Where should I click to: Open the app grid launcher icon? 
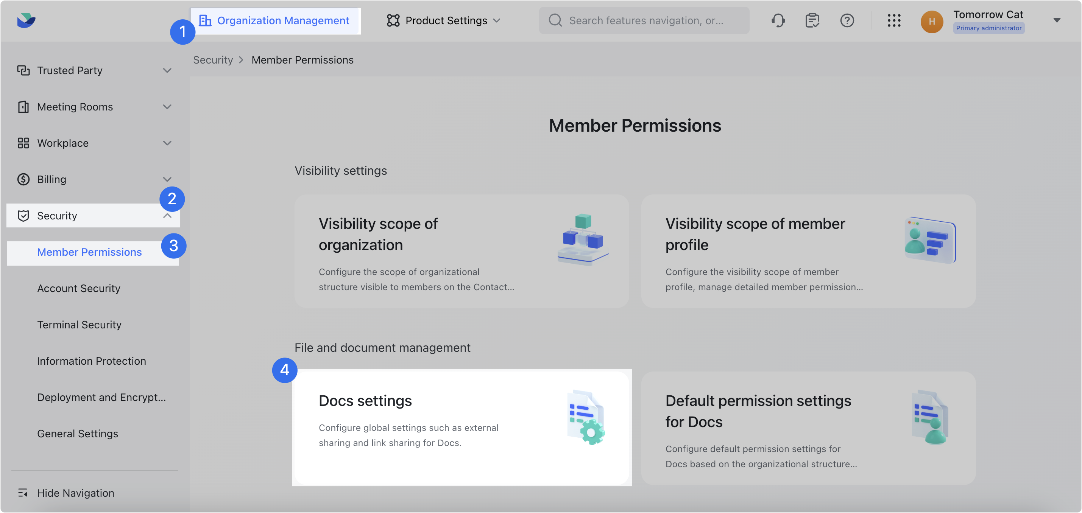tap(895, 20)
